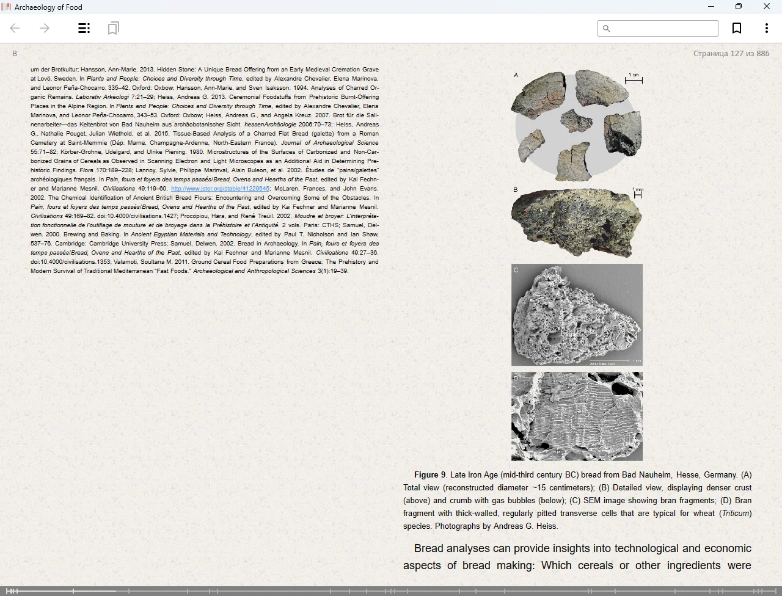The width and height of the screenshot is (782, 596).
Task: Click SEM image of transverse cells D
Action: (577, 416)
